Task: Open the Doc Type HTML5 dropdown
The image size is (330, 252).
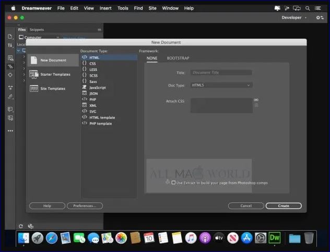Action: coord(221,85)
